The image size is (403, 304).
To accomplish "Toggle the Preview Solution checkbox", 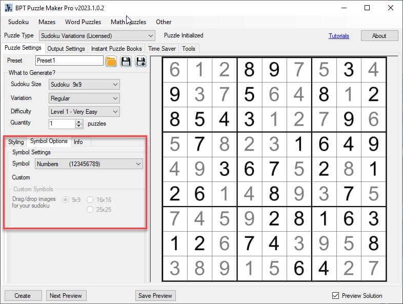I will 336,296.
